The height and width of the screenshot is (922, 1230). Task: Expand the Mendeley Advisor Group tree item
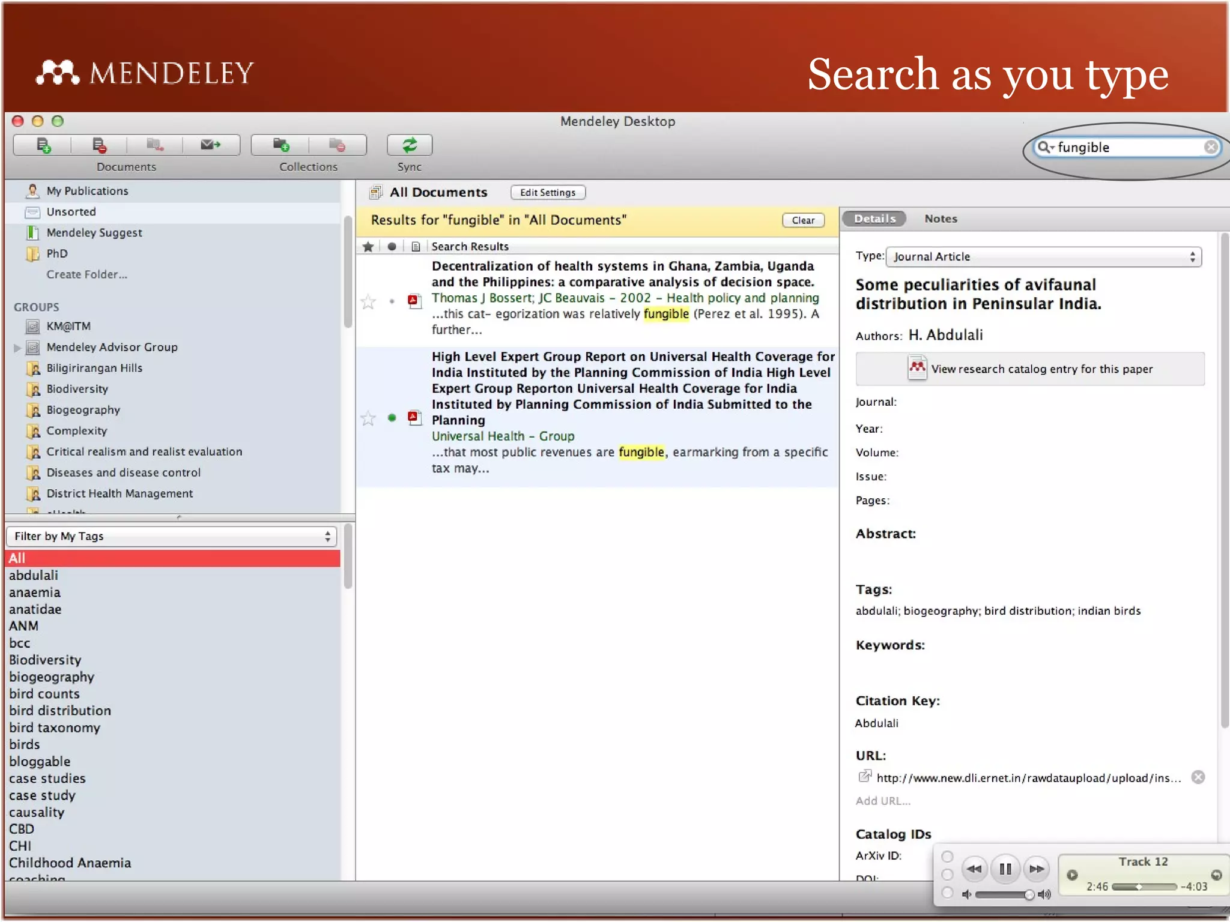pyautogui.click(x=17, y=348)
